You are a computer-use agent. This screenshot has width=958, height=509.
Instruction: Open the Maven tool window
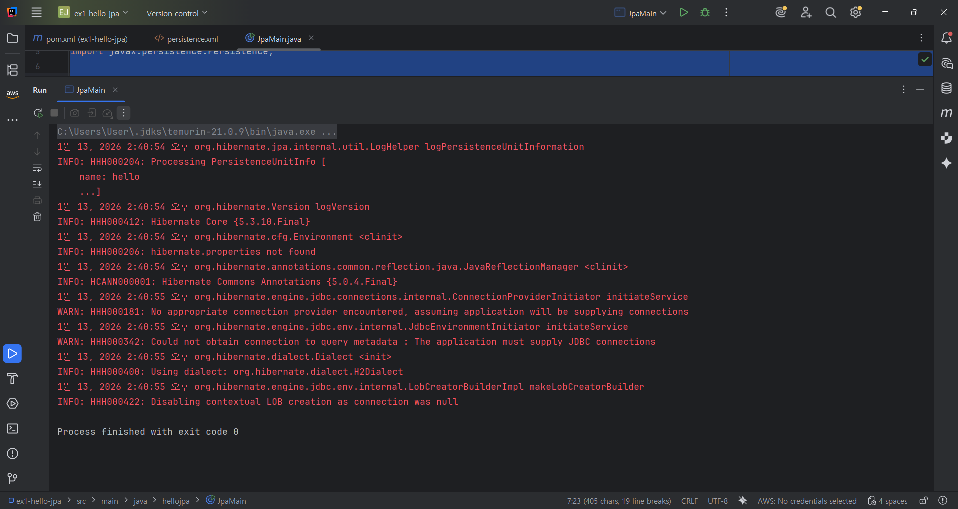coord(946,113)
